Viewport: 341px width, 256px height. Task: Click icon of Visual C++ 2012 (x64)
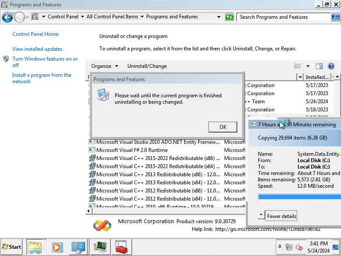coord(92,198)
